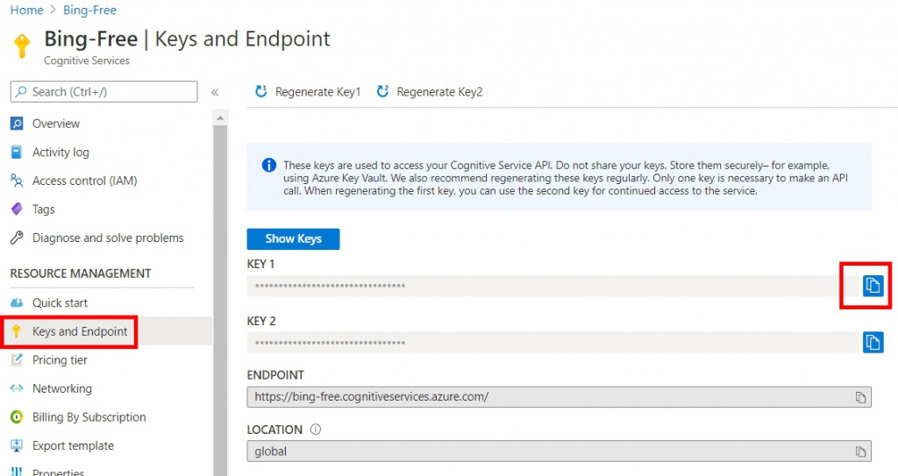Click the Regenerate Key1 refresh icon
The image size is (898, 476).
point(260,91)
